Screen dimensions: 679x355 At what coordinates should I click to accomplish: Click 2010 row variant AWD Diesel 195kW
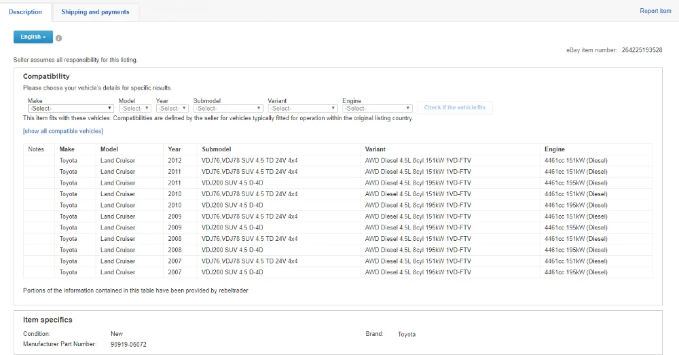(418, 205)
